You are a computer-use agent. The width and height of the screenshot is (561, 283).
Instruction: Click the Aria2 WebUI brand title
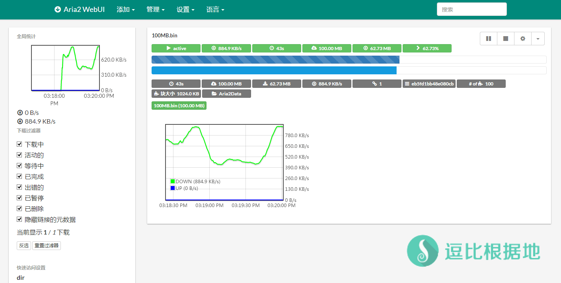84,10
